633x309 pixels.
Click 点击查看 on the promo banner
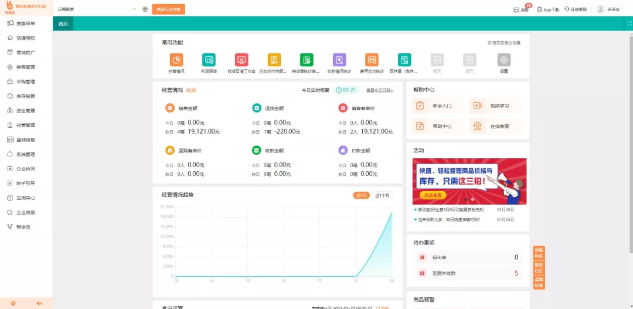(x=433, y=195)
